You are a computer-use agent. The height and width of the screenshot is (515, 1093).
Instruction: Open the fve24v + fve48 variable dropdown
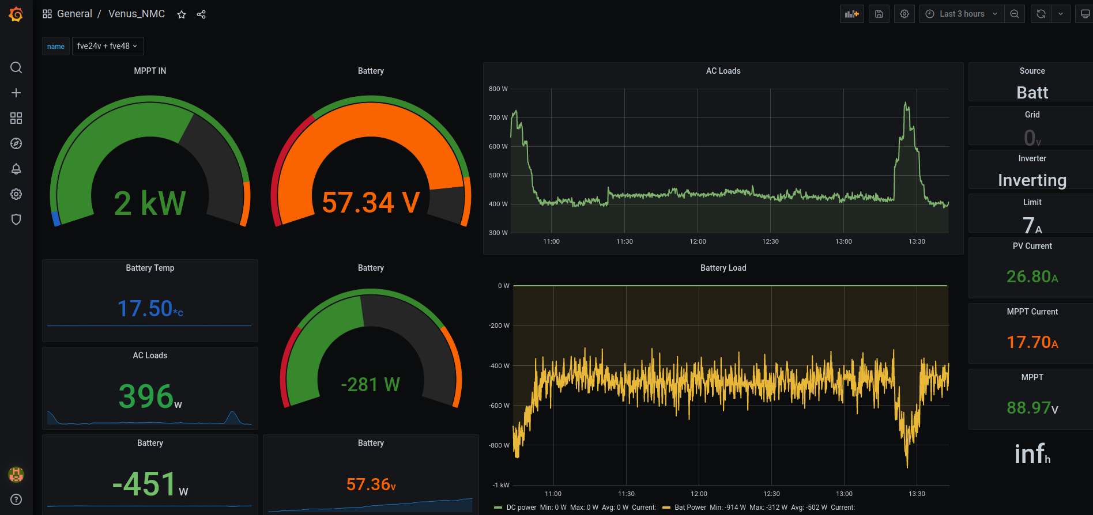tap(108, 46)
